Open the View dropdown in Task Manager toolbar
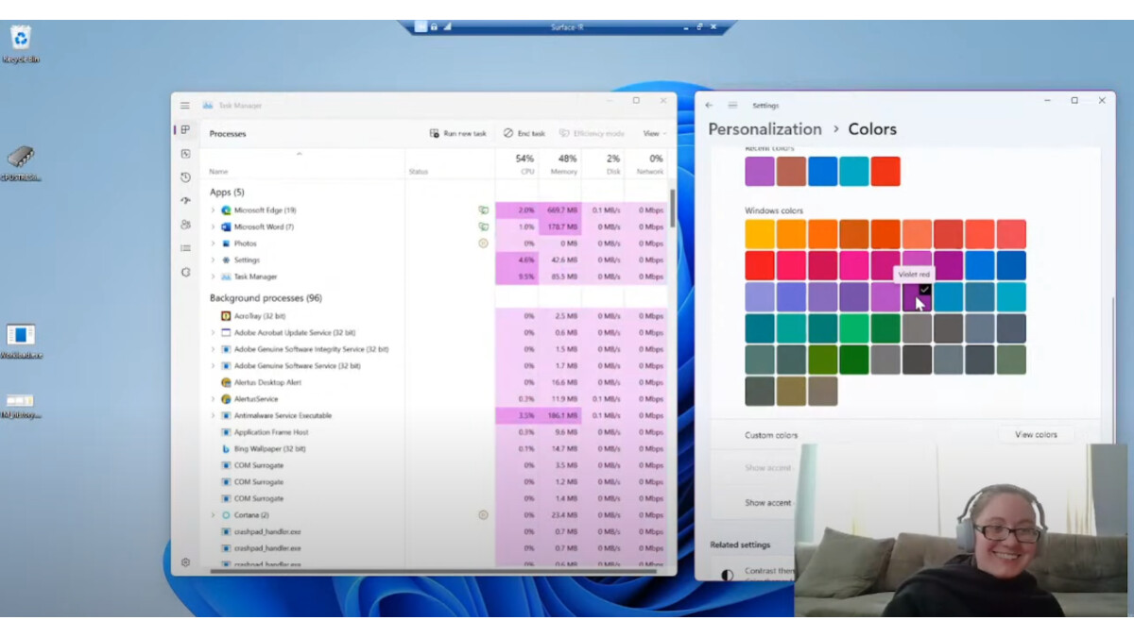The image size is (1134, 637). [654, 134]
